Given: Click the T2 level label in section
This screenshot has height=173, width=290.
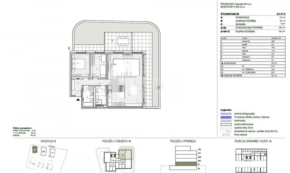Looking at the screenshot, I should coord(199,149).
